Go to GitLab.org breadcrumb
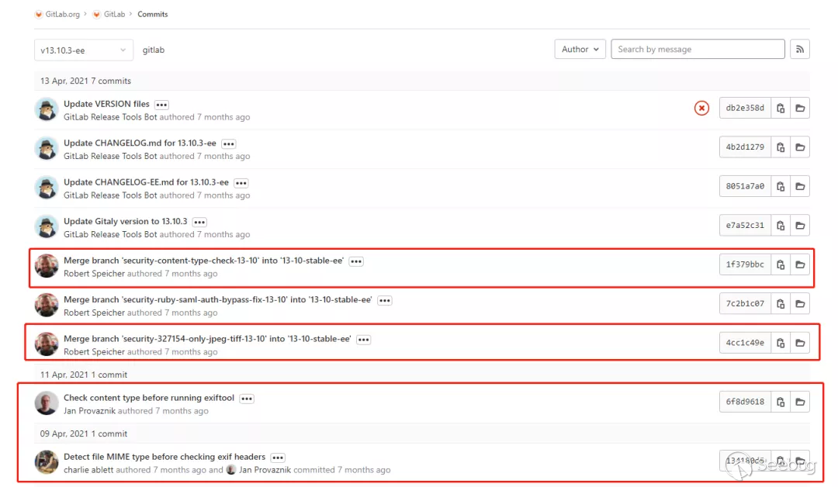The image size is (838, 487). pyautogui.click(x=63, y=15)
